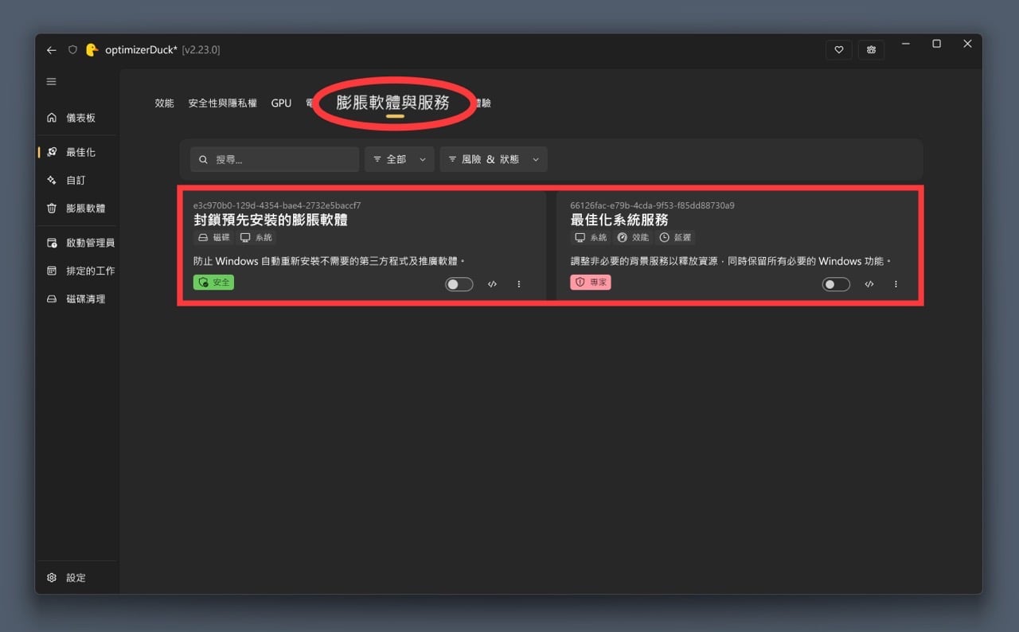Open more options for 封鎖預先安裝的膨脹軟體

click(x=519, y=284)
